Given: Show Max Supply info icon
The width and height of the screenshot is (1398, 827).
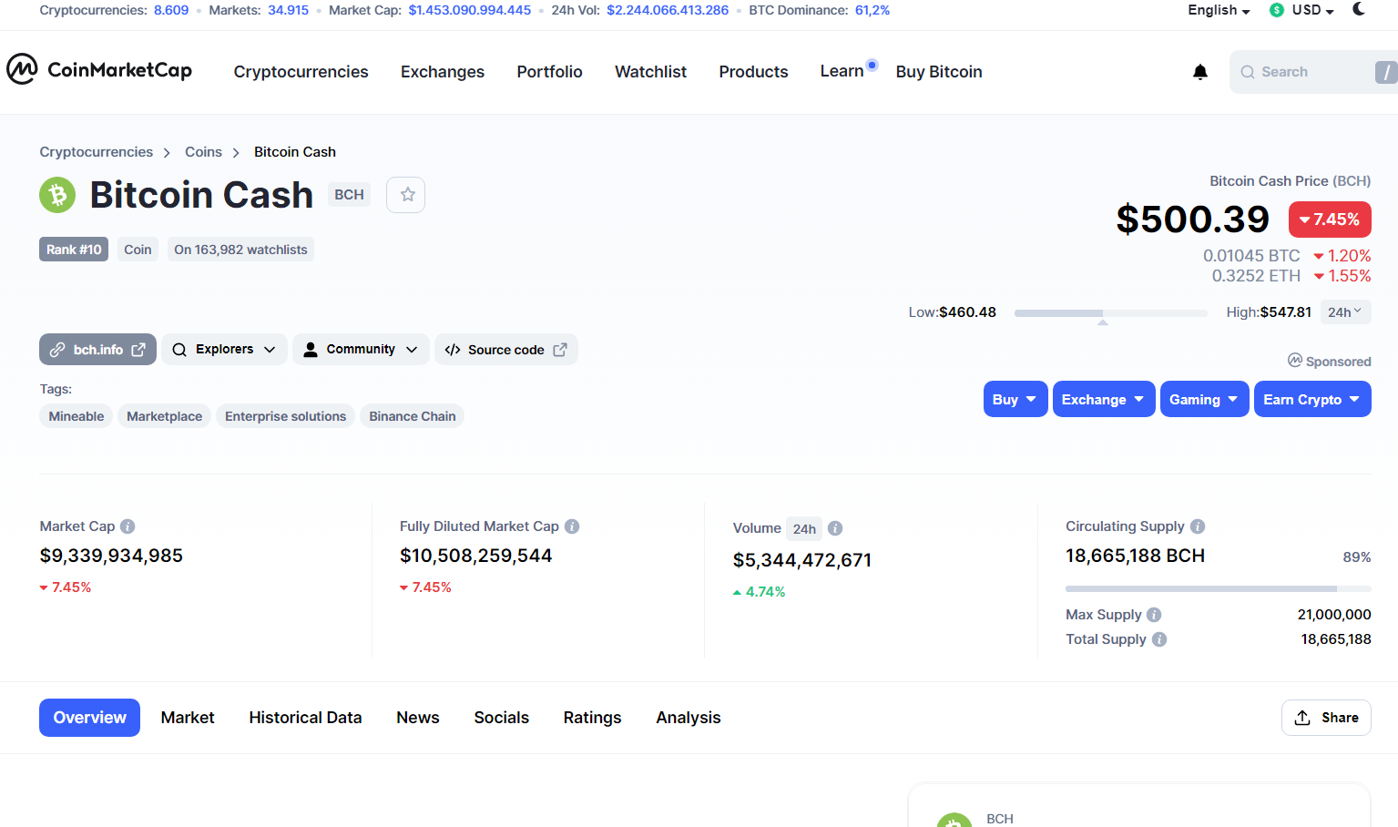Looking at the screenshot, I should (x=1154, y=615).
